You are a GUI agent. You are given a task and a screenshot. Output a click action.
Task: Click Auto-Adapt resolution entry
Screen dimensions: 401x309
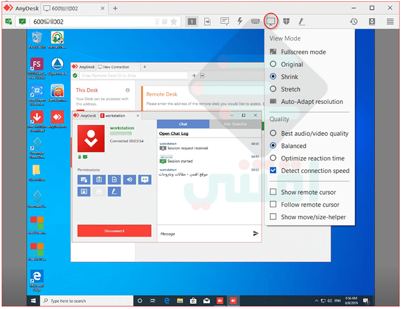coord(306,102)
